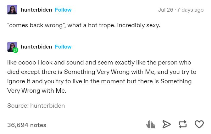Follow hunterbiden from the reblog header
The image size is (211, 134).
click(x=63, y=47)
